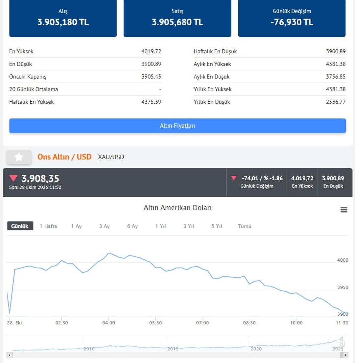
Task: Pick the 5 Yıl time range
Action: (x=217, y=226)
